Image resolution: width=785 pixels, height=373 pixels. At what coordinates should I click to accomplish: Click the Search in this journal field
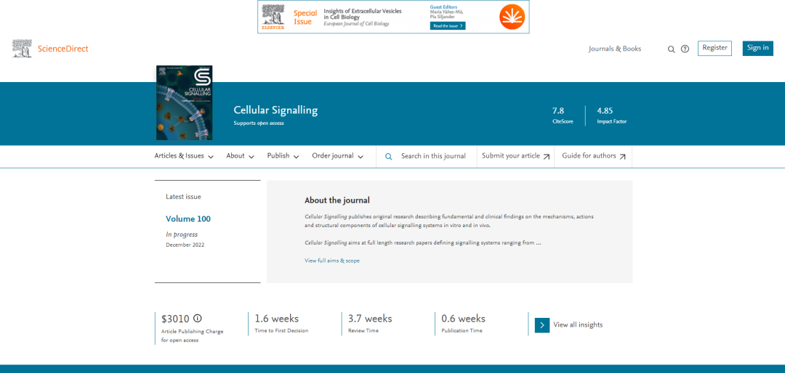coord(433,156)
